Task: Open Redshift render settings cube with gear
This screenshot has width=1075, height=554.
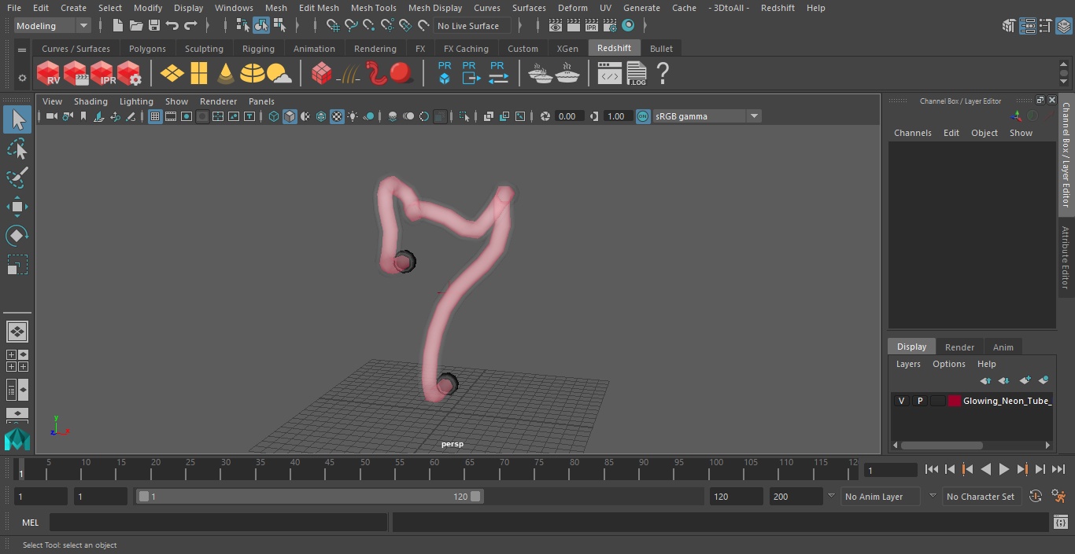Action: (x=129, y=74)
